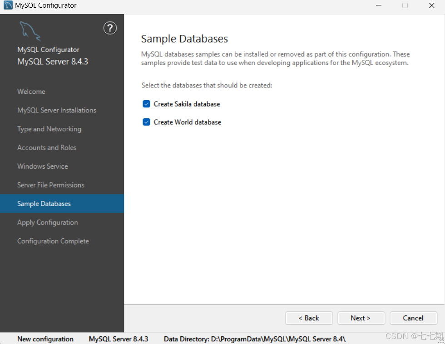This screenshot has height=344, width=445.
Task: Click the MySQL dolphin logo
Action: click(30, 31)
